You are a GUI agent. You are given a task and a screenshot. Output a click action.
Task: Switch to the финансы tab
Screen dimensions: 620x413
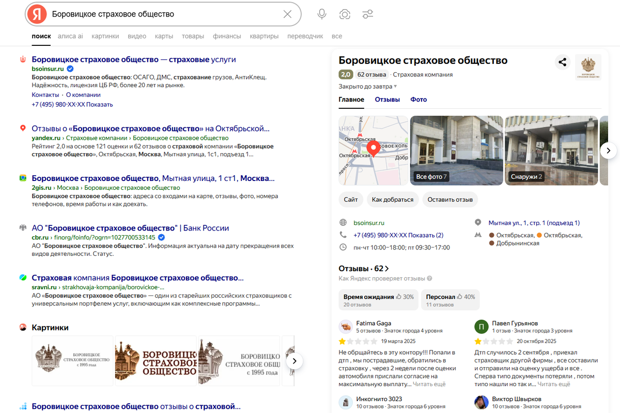pos(227,36)
